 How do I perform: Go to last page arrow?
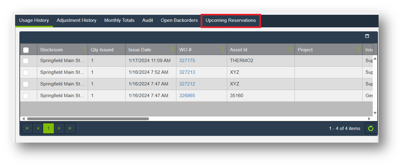coord(70,128)
